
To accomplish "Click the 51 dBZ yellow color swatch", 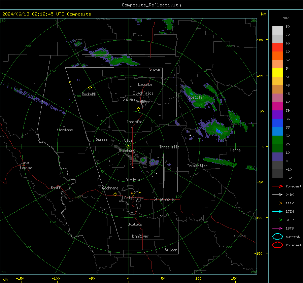I will (x=277, y=72).
